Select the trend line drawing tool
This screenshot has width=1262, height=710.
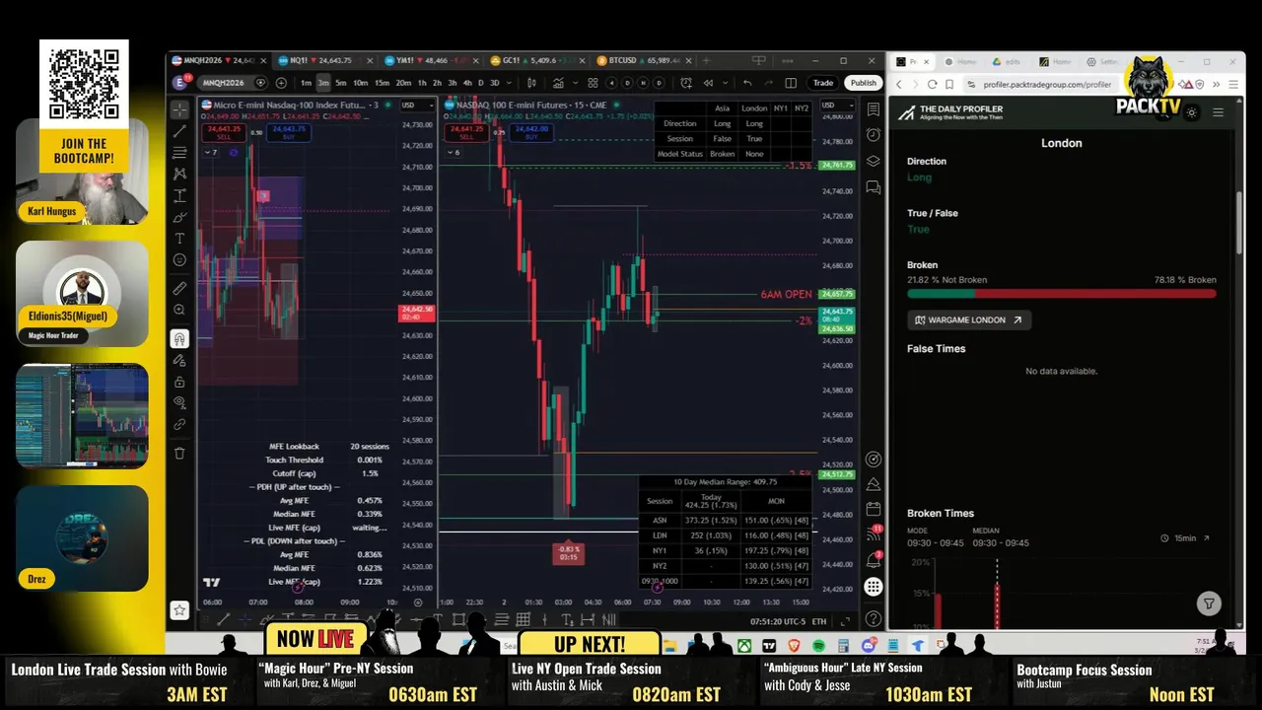point(179,131)
